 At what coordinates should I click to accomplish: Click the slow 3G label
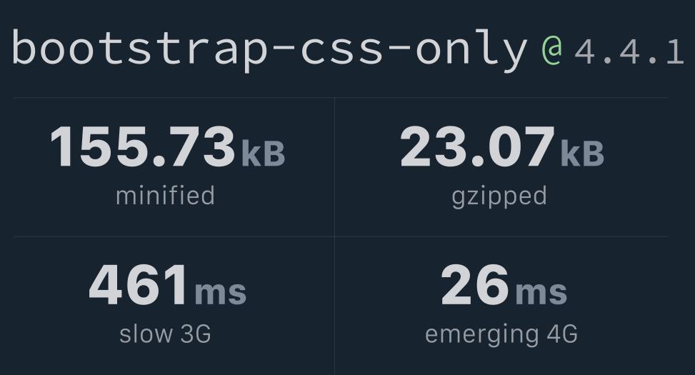(165, 334)
